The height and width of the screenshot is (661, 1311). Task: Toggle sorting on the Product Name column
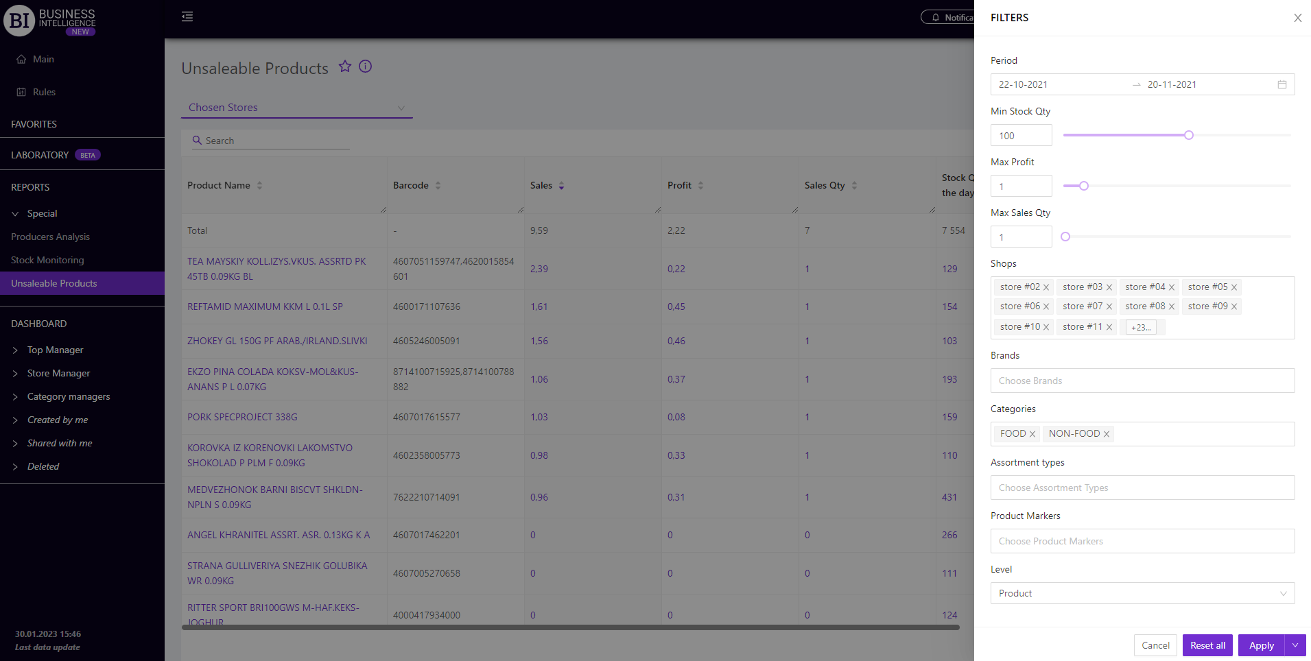(259, 186)
